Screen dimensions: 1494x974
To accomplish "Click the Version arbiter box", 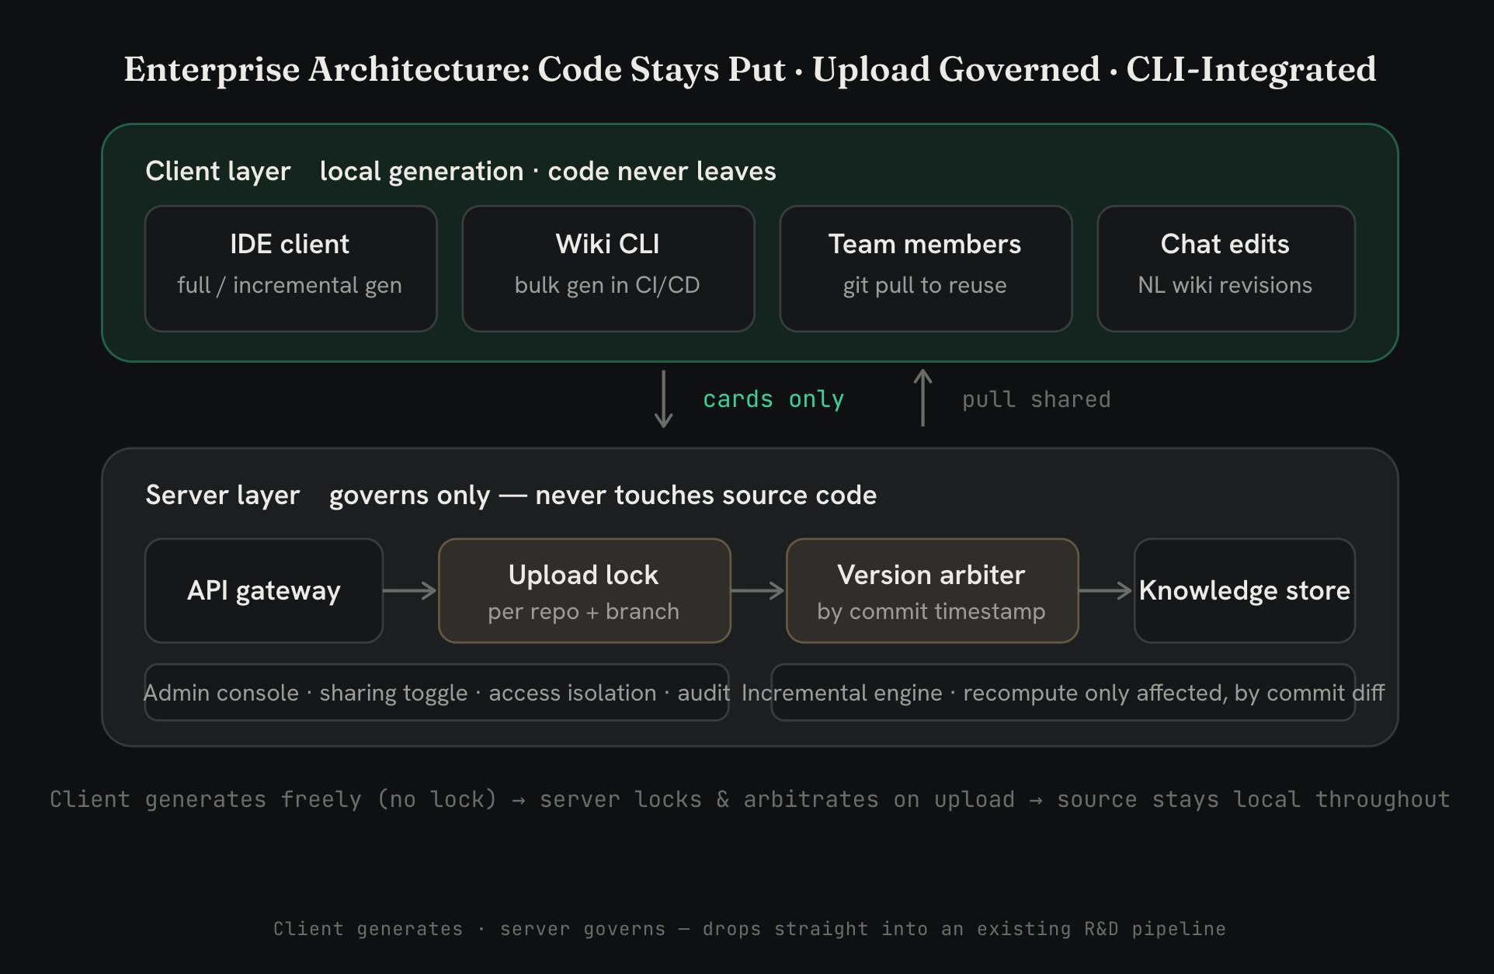I will (932, 590).
